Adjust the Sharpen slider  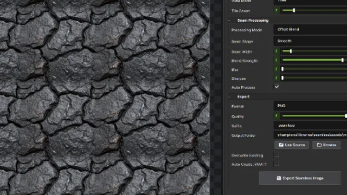[314, 78]
